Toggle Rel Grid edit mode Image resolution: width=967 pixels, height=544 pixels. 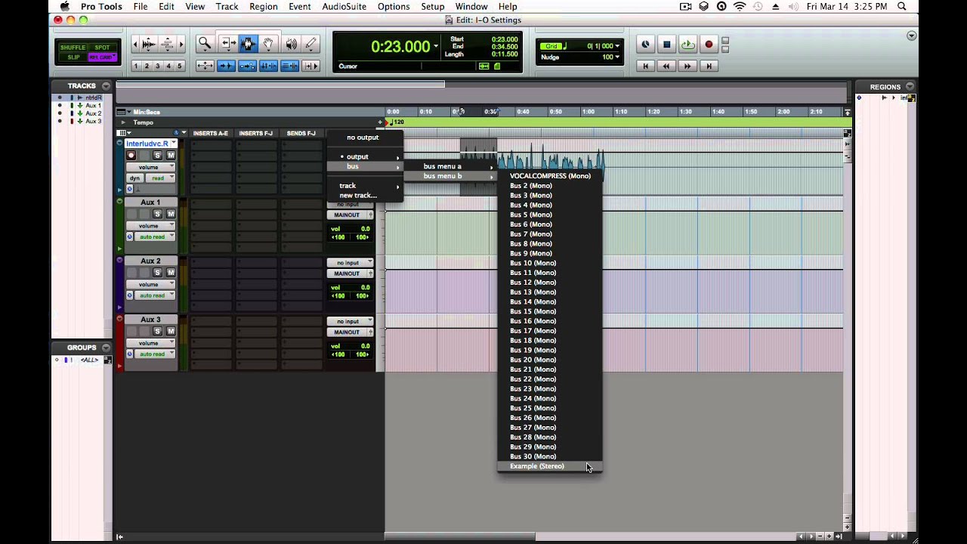tap(103, 57)
